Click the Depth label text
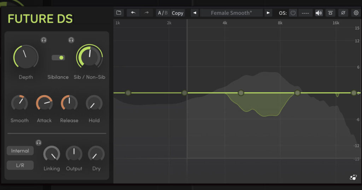 (26, 77)
